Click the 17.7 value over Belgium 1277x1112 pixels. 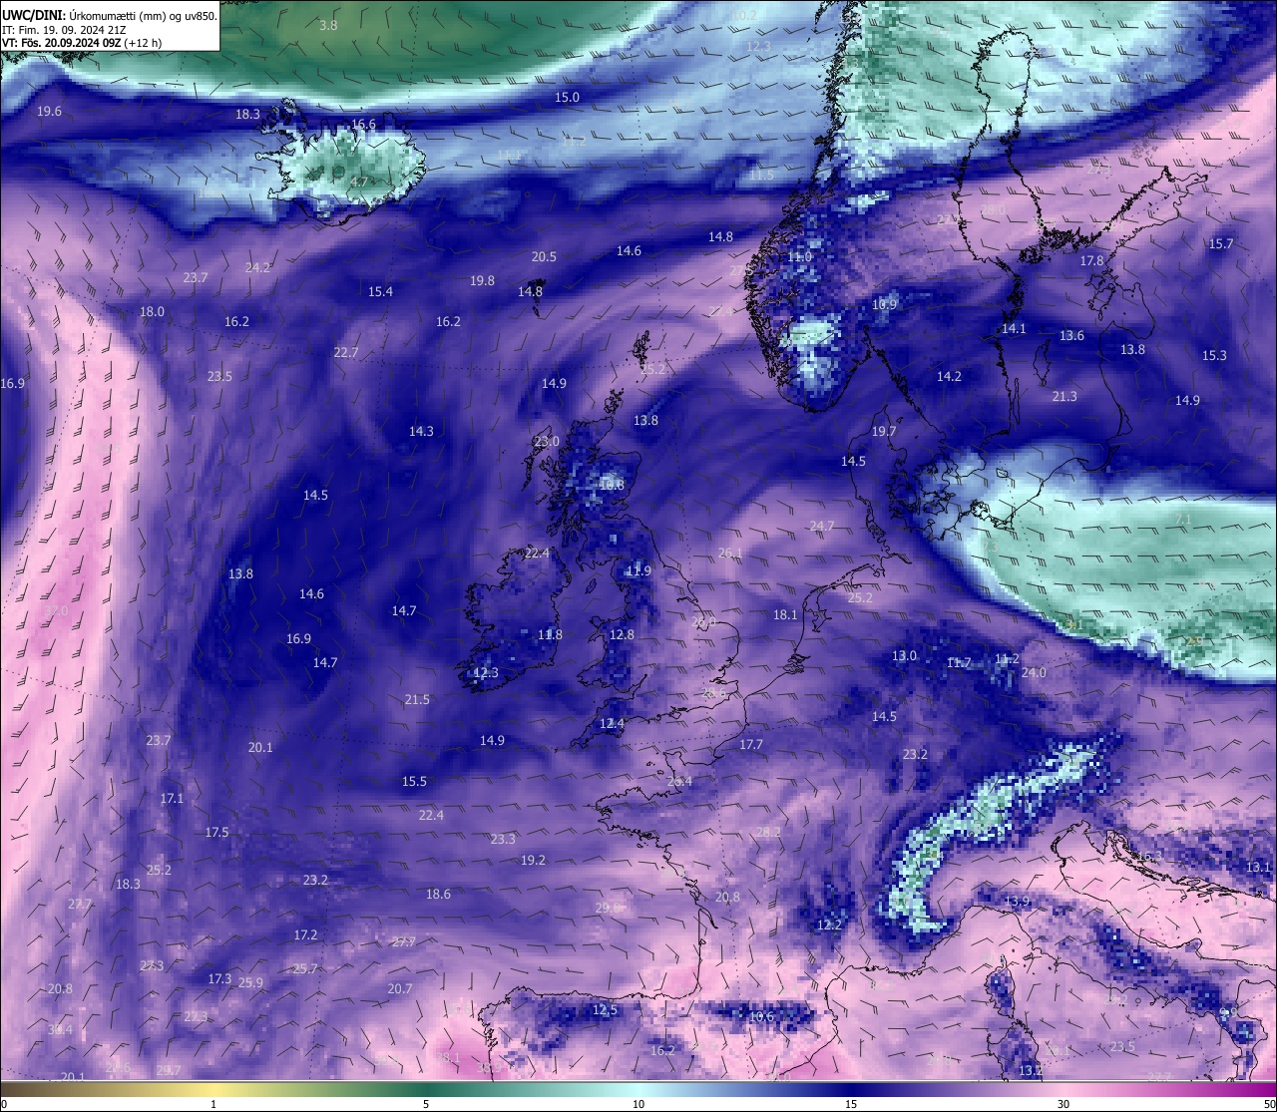tap(751, 744)
